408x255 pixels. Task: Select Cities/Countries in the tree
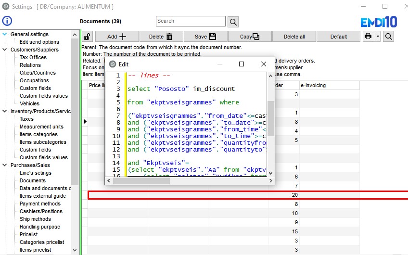[38, 73]
